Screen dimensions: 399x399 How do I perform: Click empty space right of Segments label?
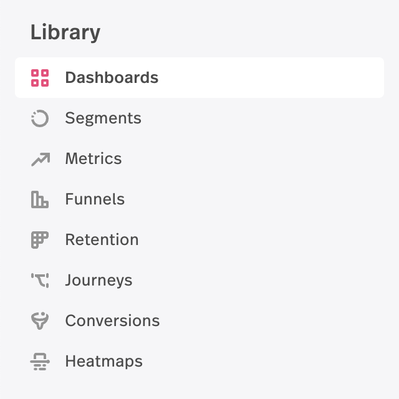(262, 118)
